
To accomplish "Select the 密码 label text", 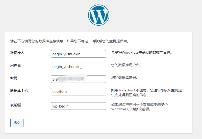I will point(14,78).
